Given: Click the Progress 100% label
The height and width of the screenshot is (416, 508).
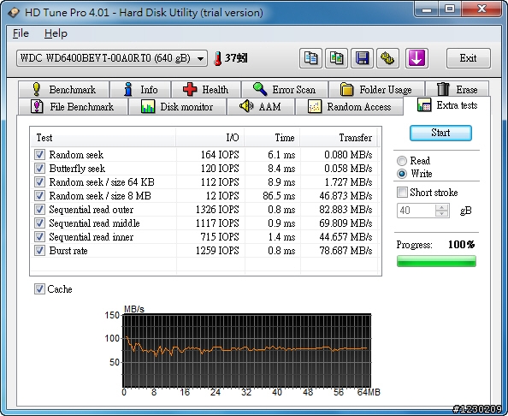Looking at the screenshot, I should point(435,245).
